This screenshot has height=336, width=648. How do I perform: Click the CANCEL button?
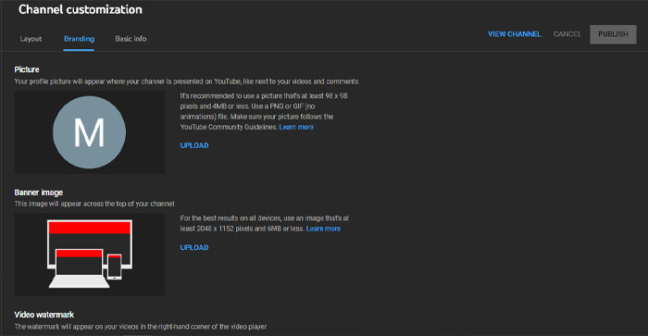[x=567, y=34]
